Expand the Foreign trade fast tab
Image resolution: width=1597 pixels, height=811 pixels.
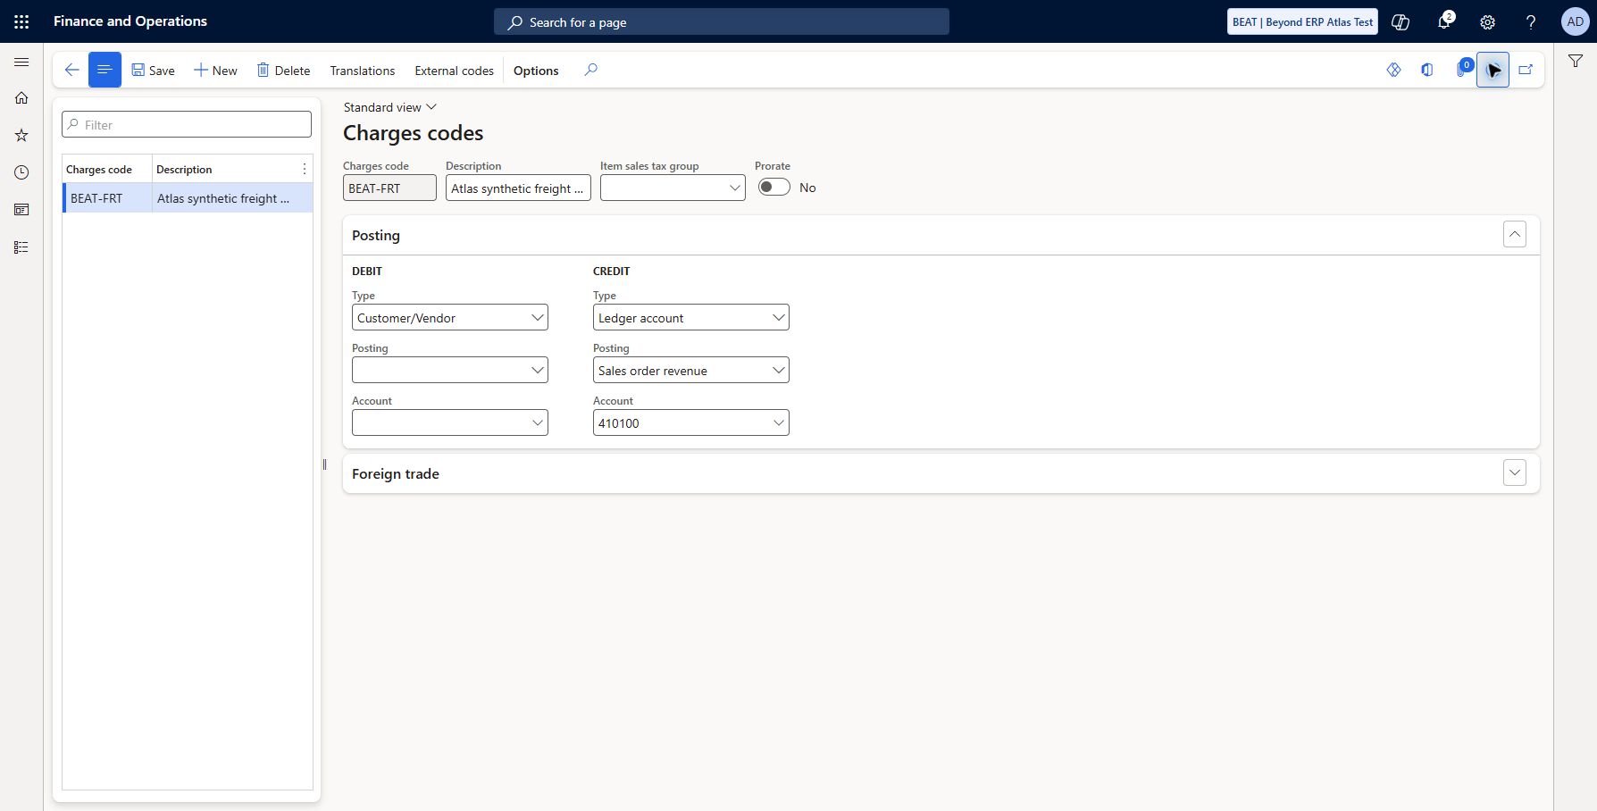pos(1515,473)
